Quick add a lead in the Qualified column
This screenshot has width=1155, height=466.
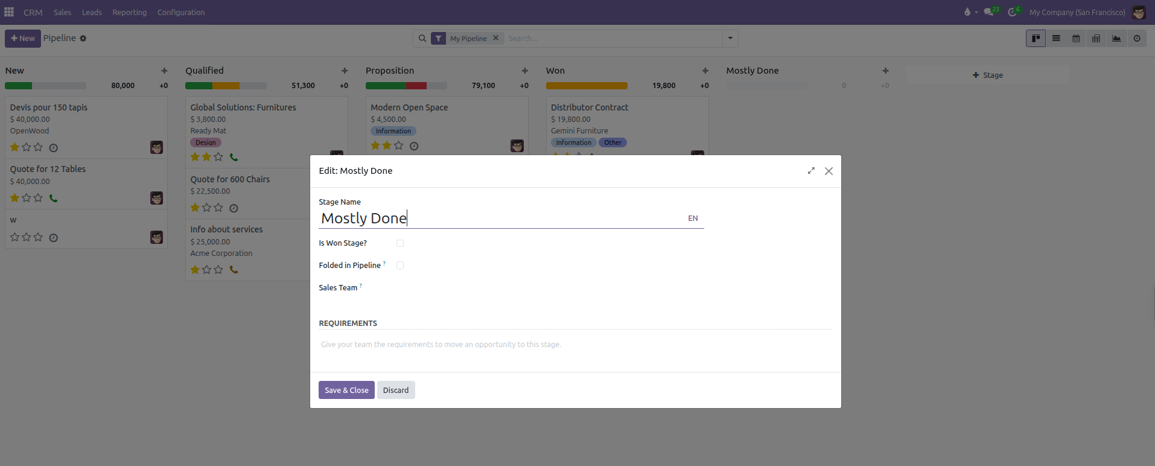click(345, 71)
